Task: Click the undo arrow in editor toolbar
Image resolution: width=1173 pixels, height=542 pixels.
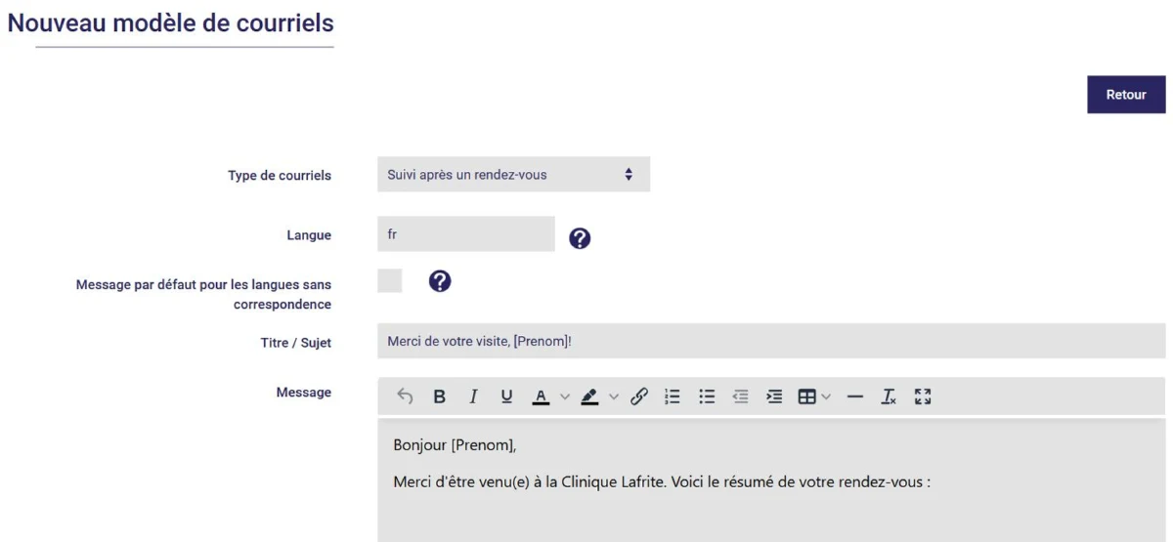Action: click(405, 396)
